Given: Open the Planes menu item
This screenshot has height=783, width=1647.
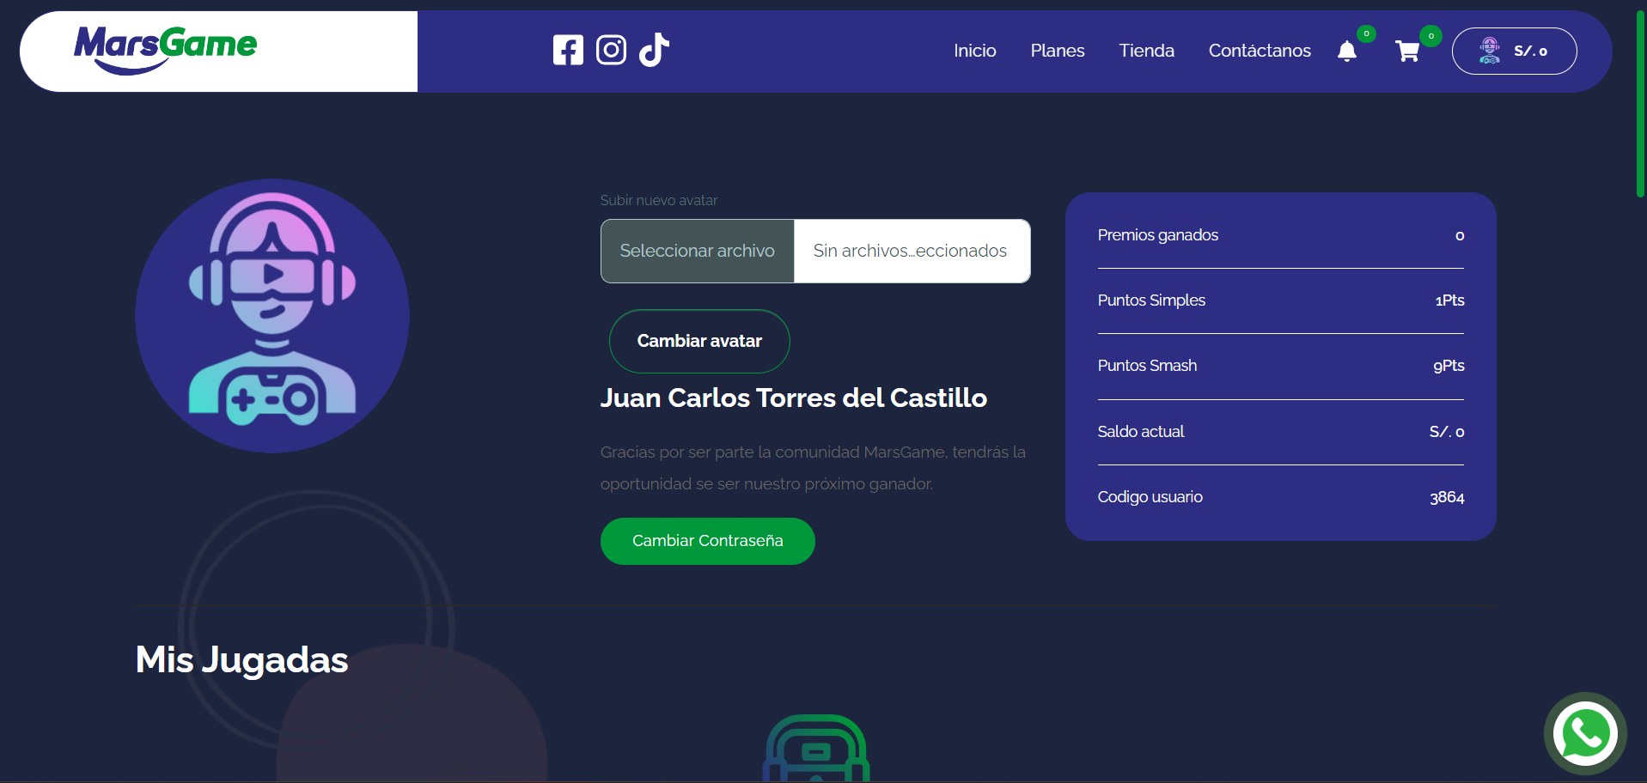Looking at the screenshot, I should 1058,51.
